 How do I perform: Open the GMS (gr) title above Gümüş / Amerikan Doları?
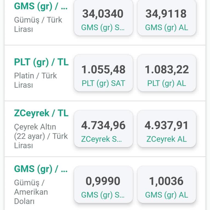pos(40,169)
